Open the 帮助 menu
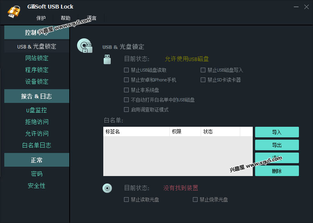Screen dimensions: 313x223 [65, 18]
